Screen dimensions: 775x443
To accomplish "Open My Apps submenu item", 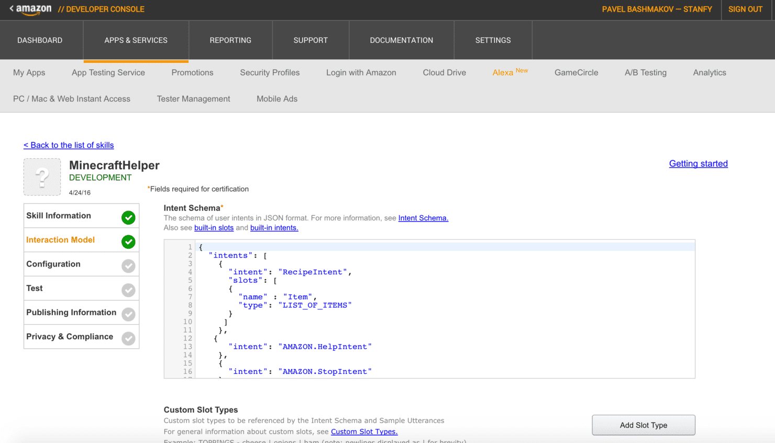I will (x=29, y=73).
